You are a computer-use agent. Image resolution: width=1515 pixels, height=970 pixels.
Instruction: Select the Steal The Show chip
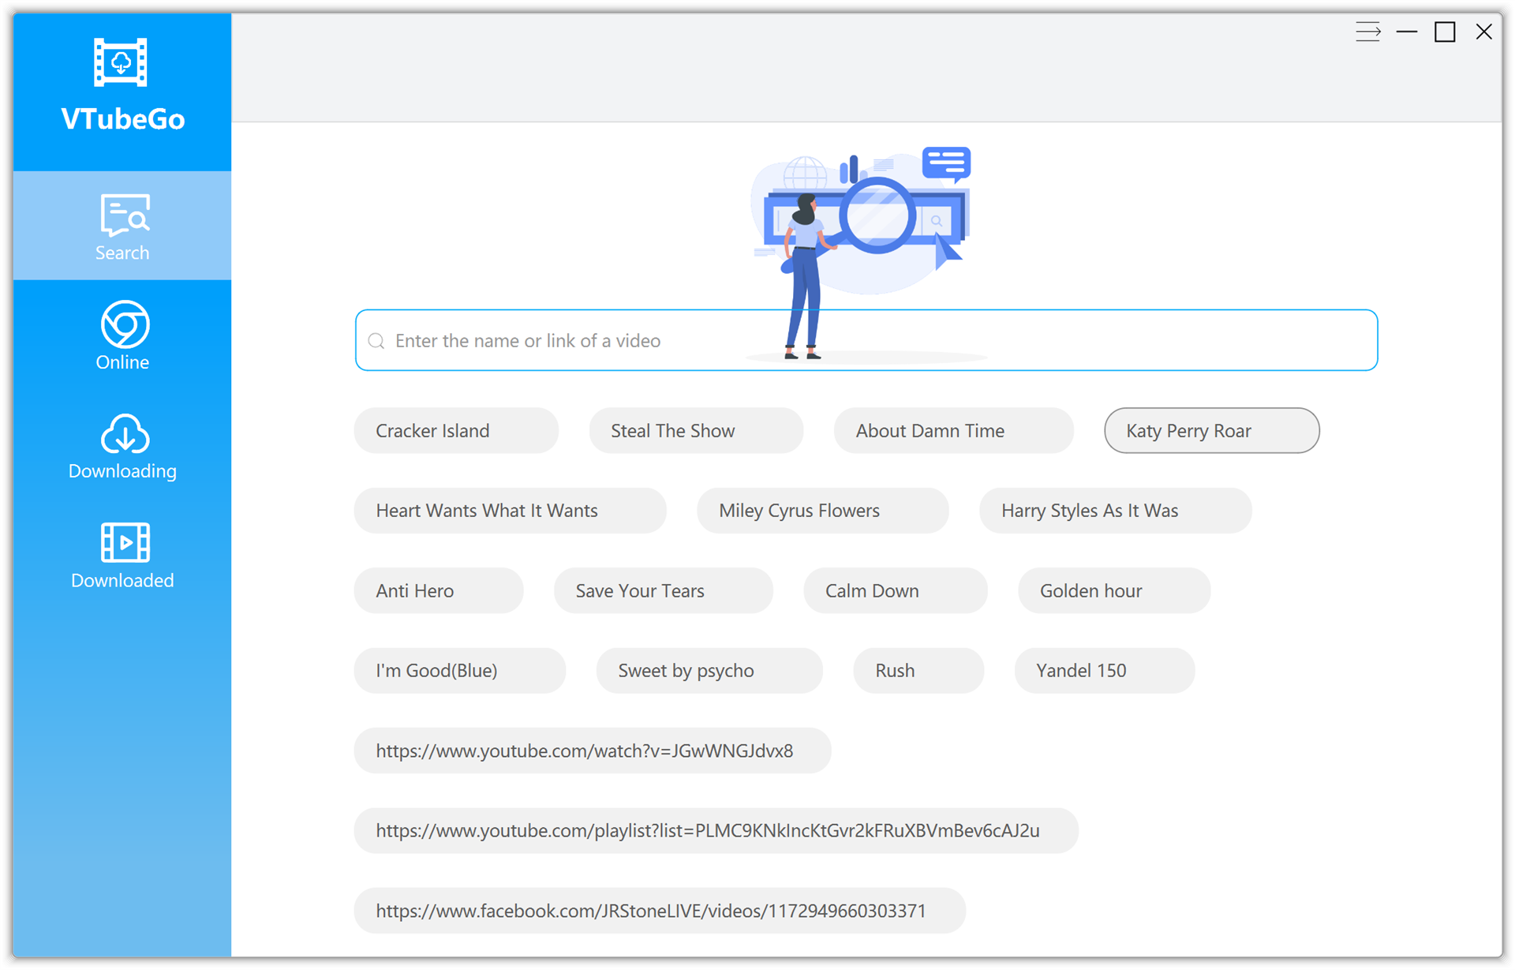pyautogui.click(x=695, y=431)
